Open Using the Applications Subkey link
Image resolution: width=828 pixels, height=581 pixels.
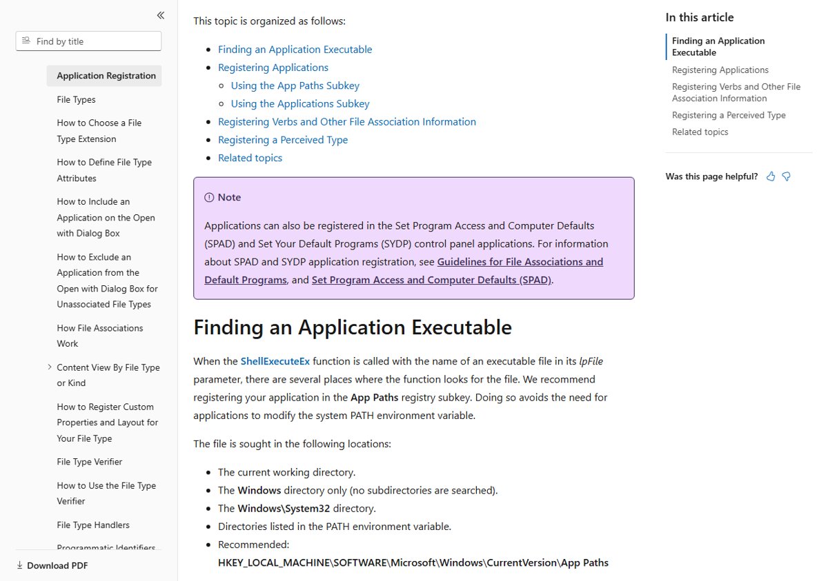pos(300,103)
